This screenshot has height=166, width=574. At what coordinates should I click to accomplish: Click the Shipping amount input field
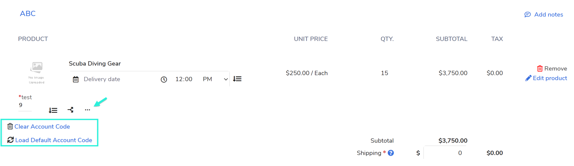(445, 153)
